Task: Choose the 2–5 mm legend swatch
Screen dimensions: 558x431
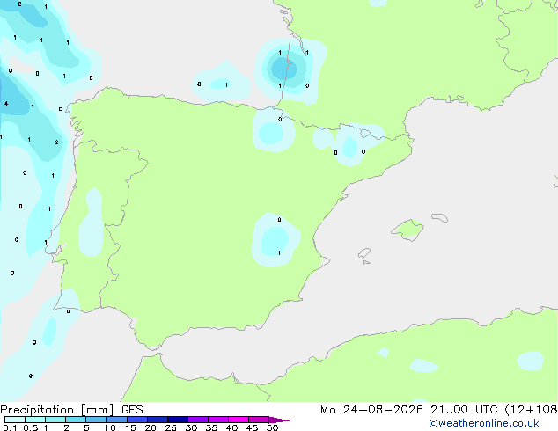Action: pos(76,420)
